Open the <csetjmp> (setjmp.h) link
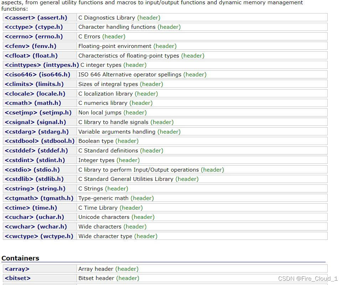Image resolution: width=343 pixels, height=285 pixels. pos(38,113)
